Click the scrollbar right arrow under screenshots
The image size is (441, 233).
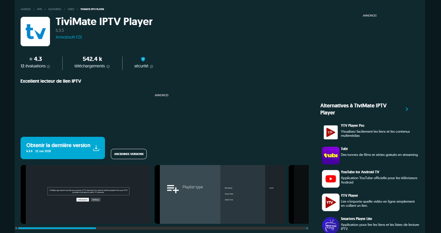click(307, 228)
